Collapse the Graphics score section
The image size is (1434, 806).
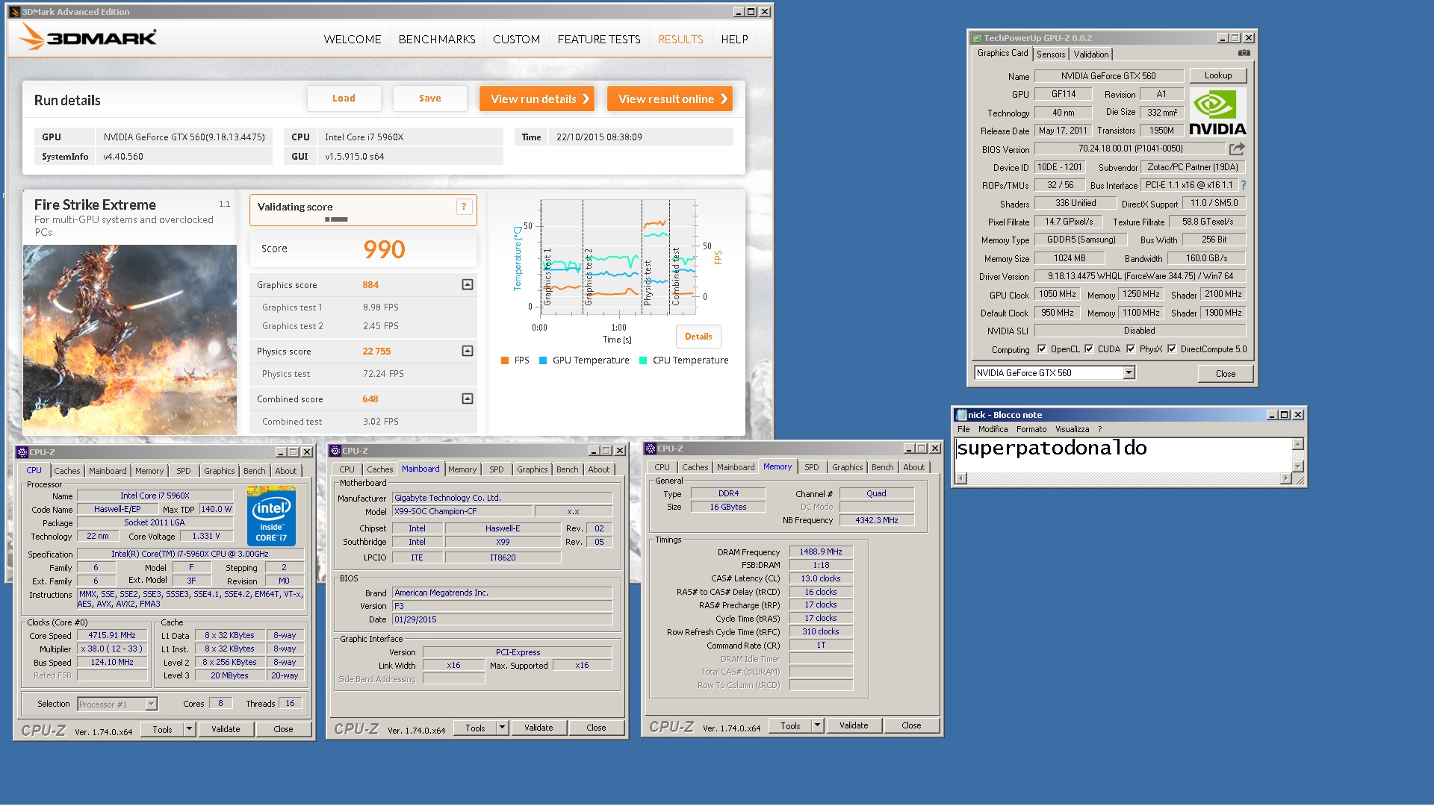tap(468, 284)
